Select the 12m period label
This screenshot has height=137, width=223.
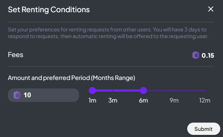click(204, 101)
